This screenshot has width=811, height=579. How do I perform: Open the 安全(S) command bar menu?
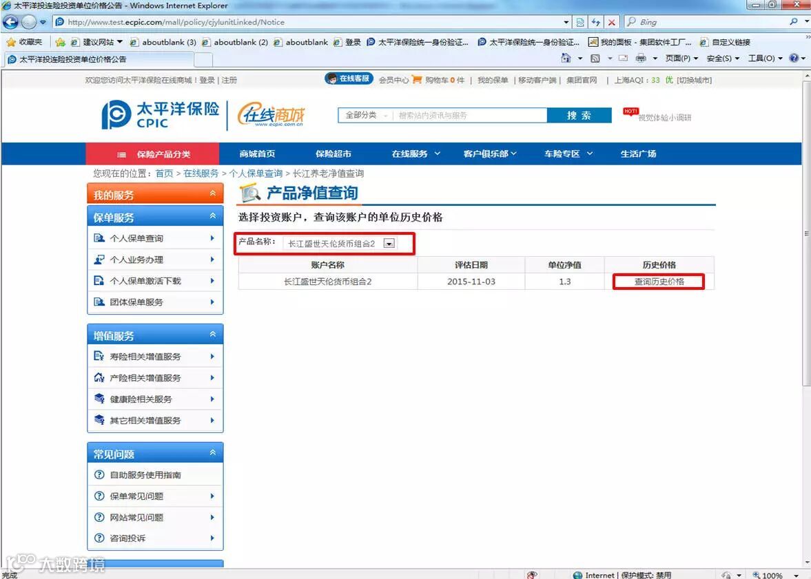(723, 58)
